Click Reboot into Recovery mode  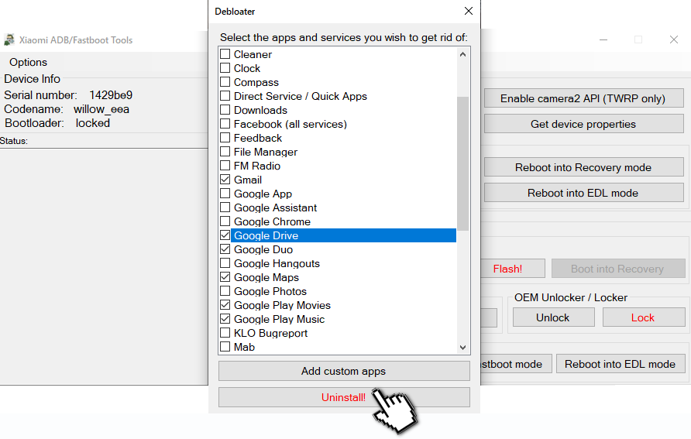583,167
